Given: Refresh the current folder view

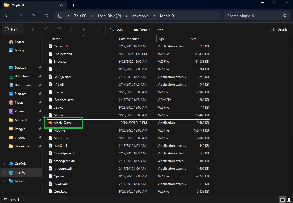Looking at the screenshot, I should [46, 16].
